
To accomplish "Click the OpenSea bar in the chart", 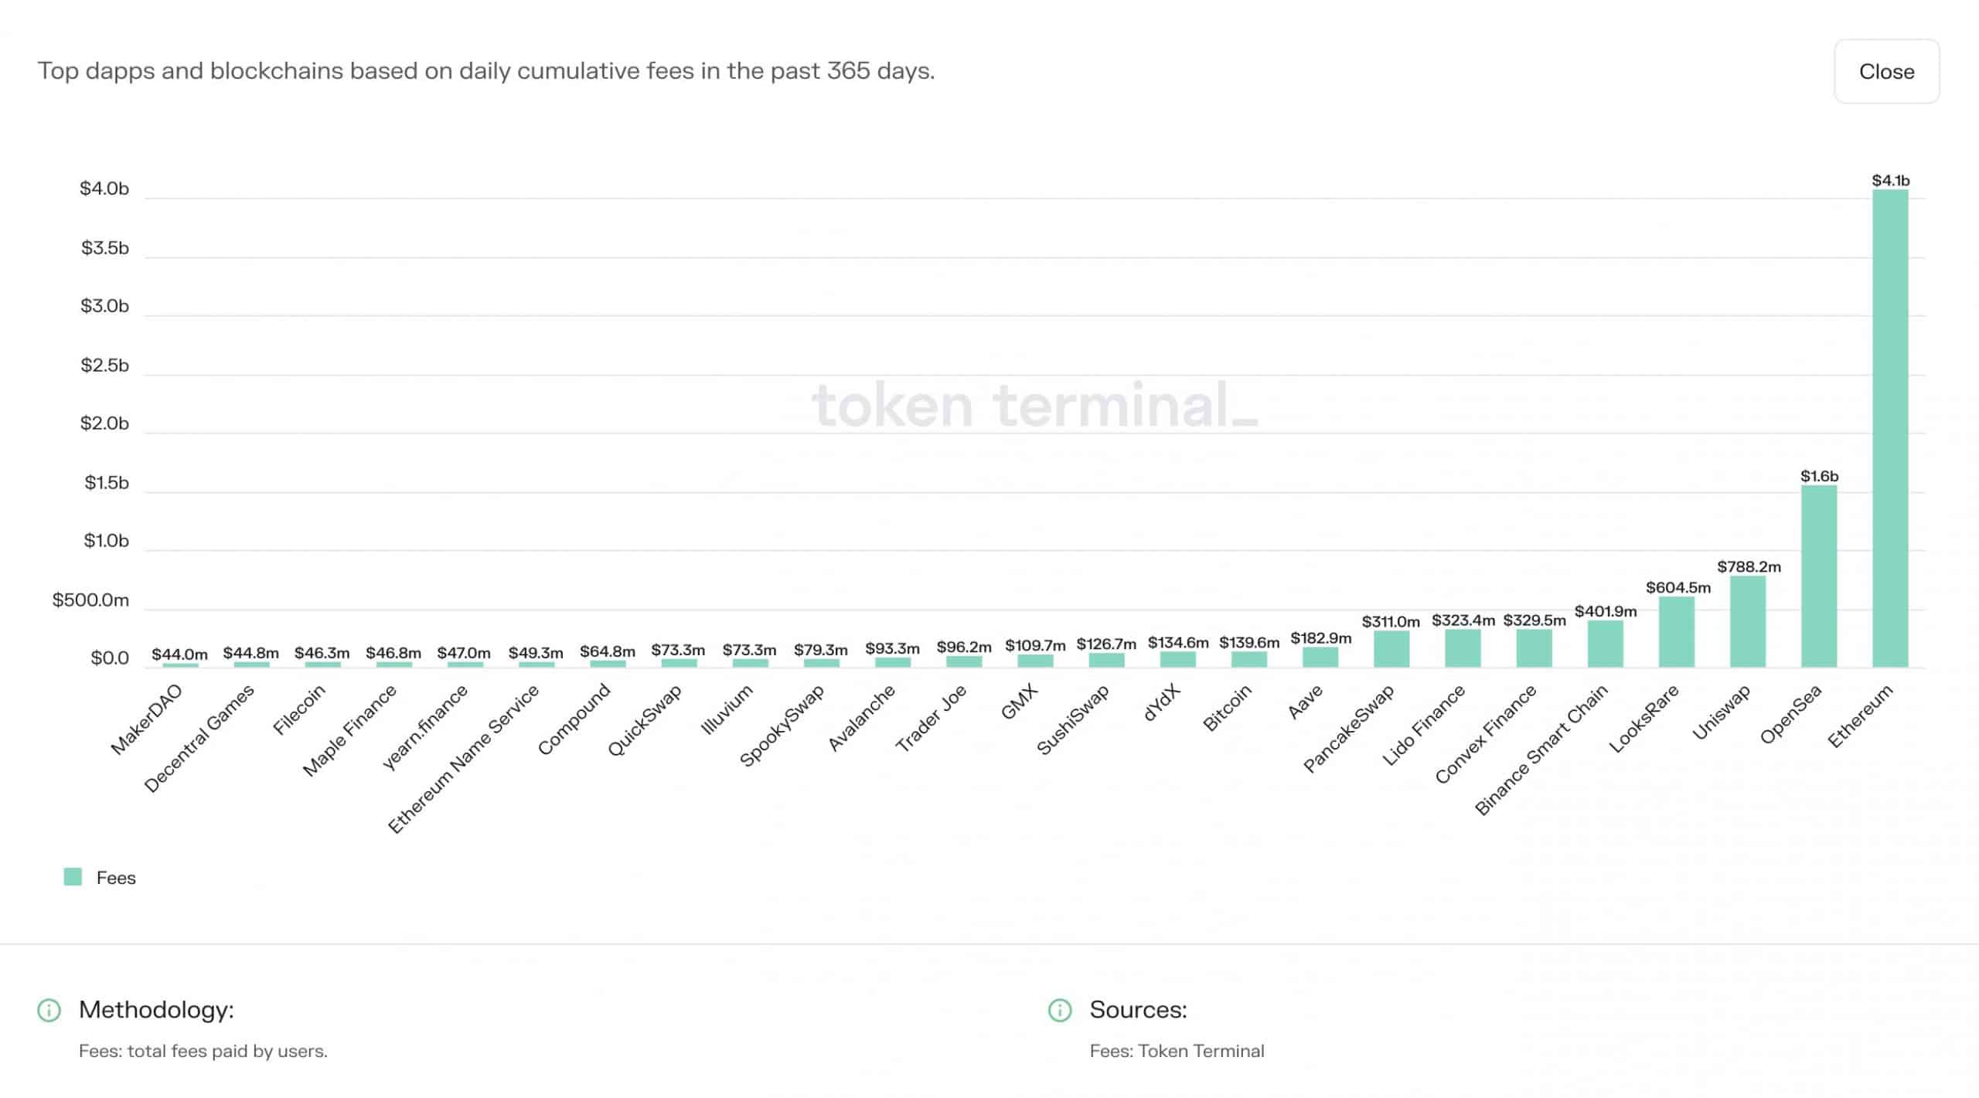I will tap(1818, 576).
